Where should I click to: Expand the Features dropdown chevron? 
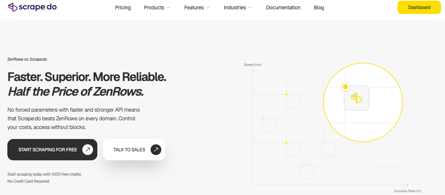(x=208, y=8)
